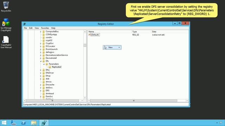This screenshot has height=126, width=225.
Task: Launch PowerShell from the taskbar
Action: [24, 123]
